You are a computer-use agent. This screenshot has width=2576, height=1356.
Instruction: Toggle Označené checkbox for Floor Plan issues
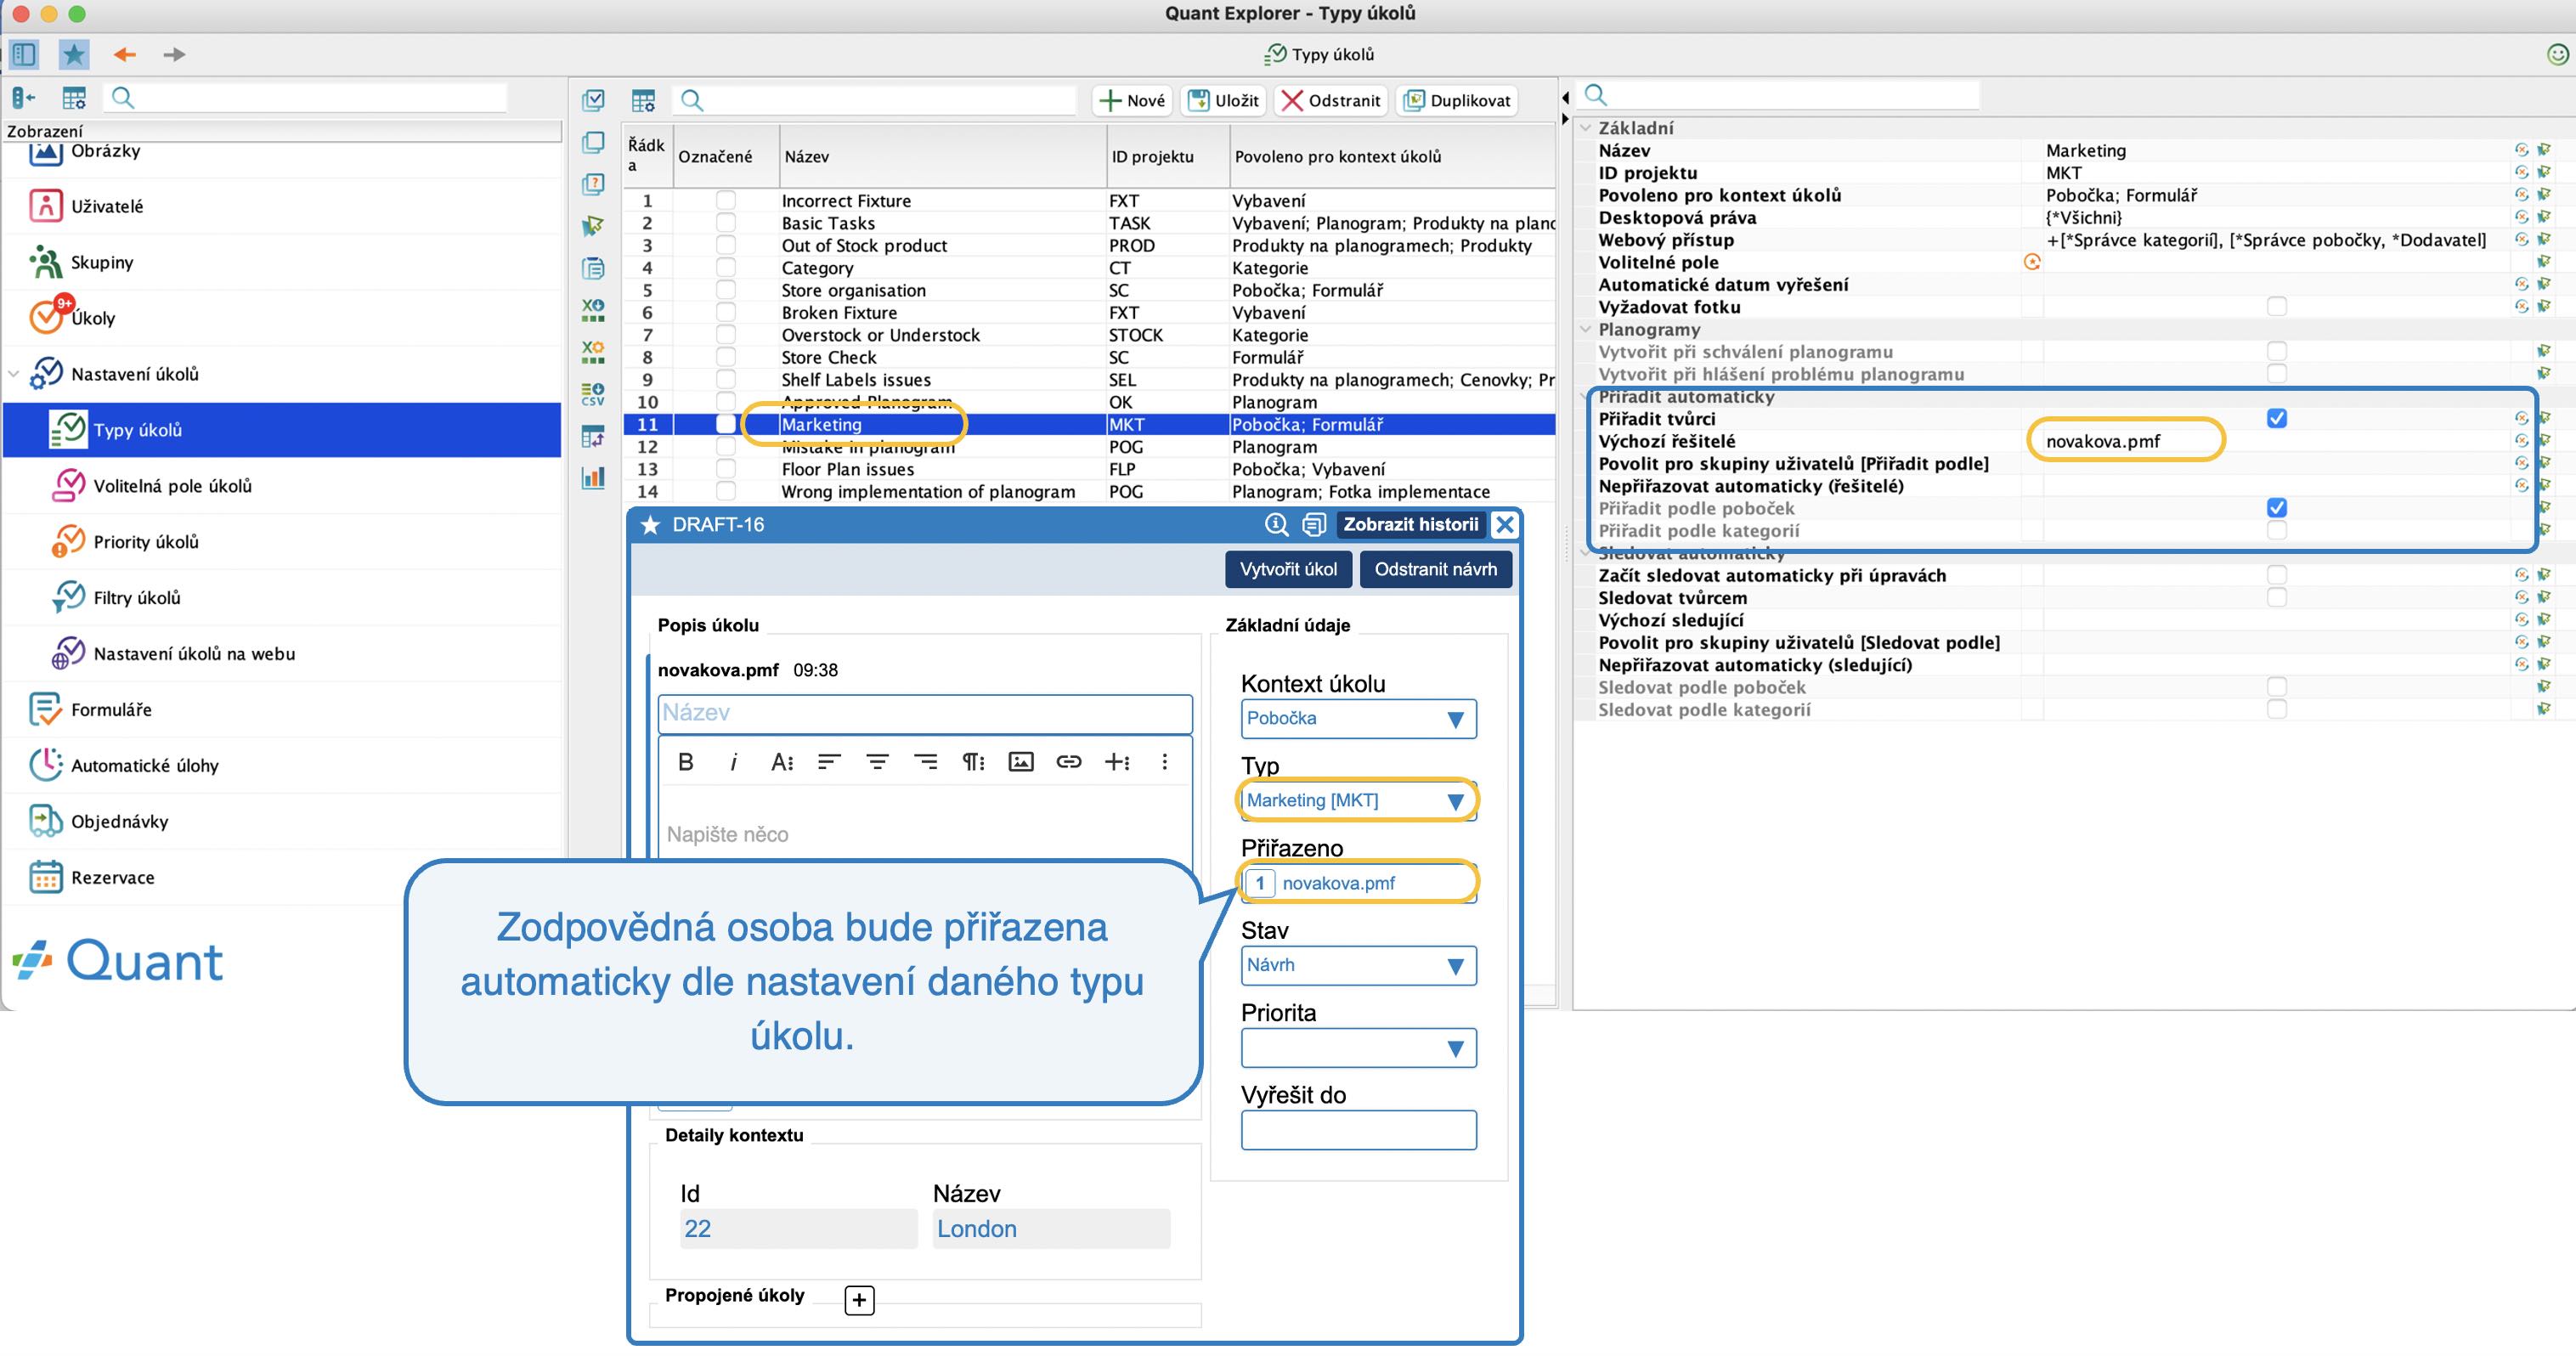(x=726, y=469)
